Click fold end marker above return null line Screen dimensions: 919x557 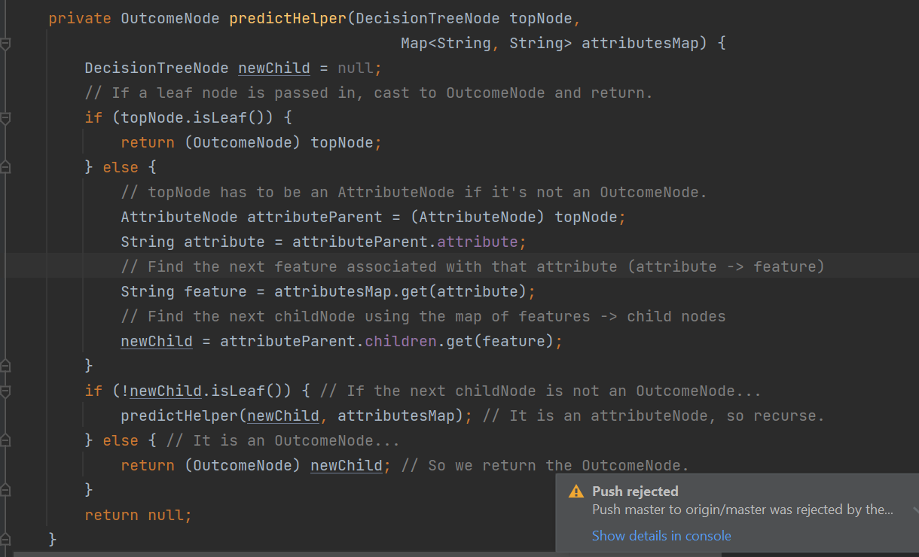pos(6,490)
